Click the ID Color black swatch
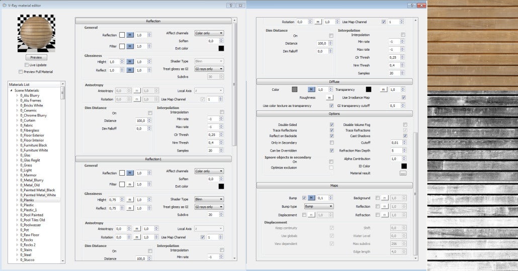The width and height of the screenshot is (518, 271). 404,166
